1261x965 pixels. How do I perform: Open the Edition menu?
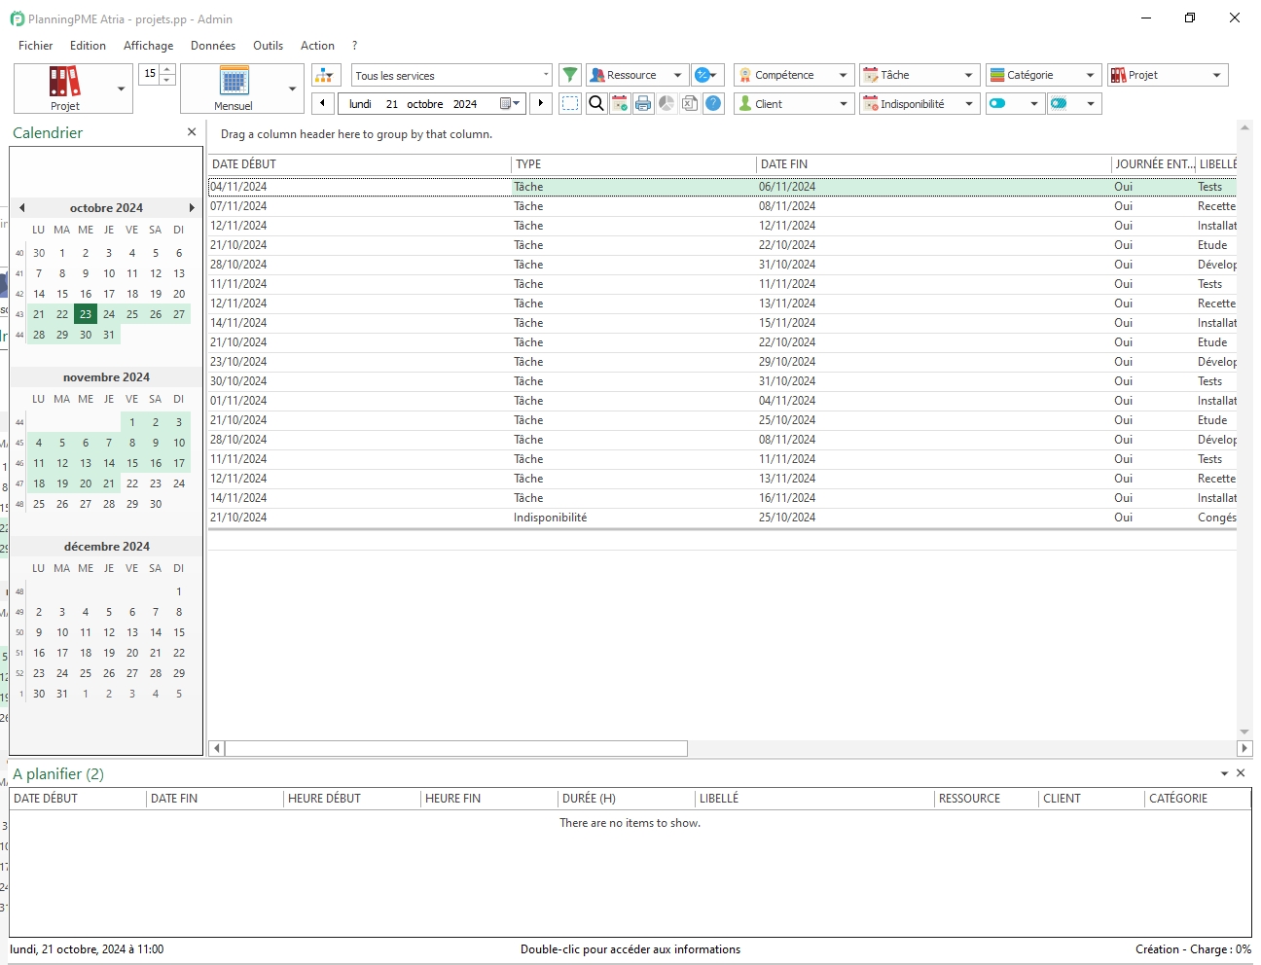(88, 46)
